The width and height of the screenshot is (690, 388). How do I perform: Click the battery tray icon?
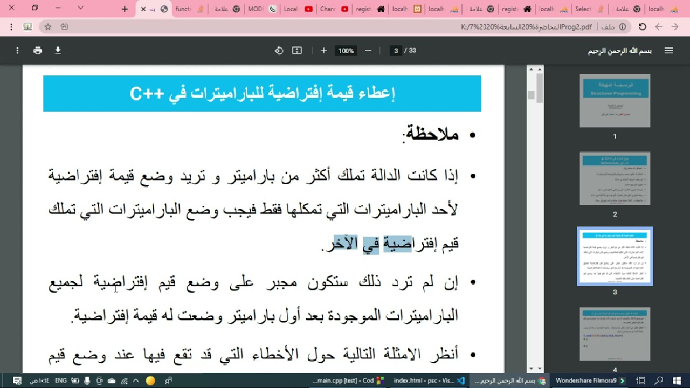tap(75, 380)
